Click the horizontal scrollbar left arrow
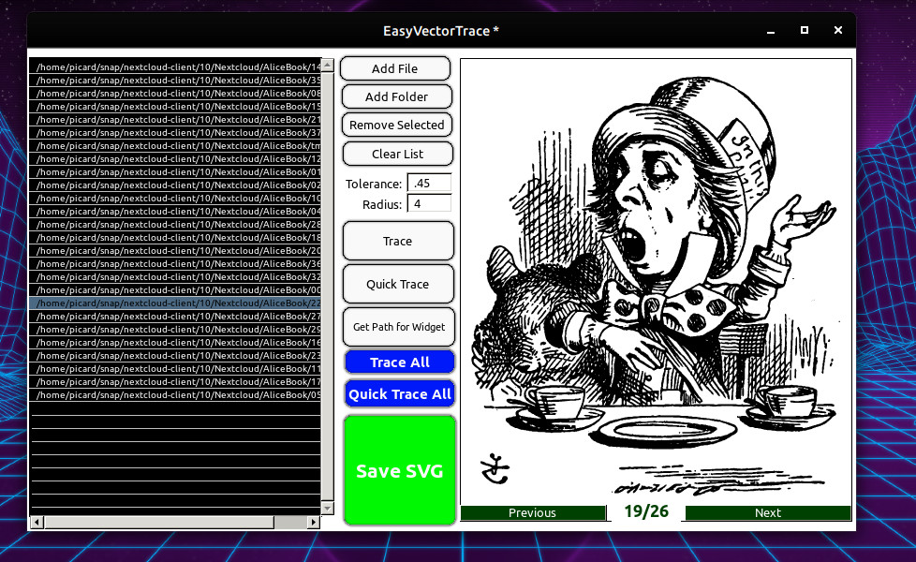Screen dimensions: 916x562 [37, 522]
